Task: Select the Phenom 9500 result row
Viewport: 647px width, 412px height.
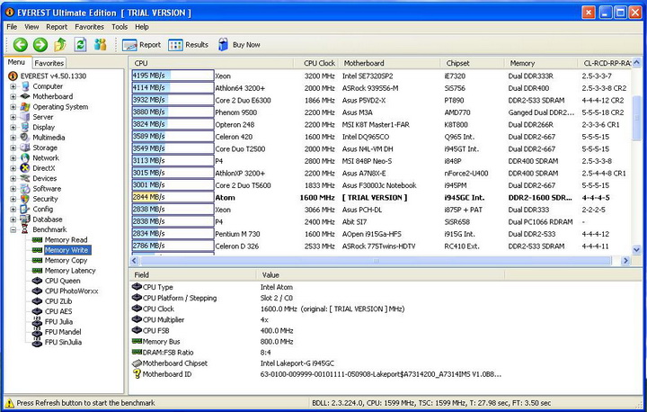Action: click(381, 112)
